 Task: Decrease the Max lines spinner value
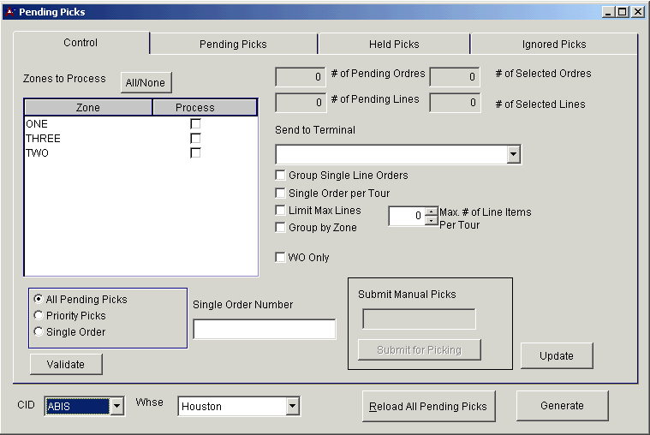(431, 221)
